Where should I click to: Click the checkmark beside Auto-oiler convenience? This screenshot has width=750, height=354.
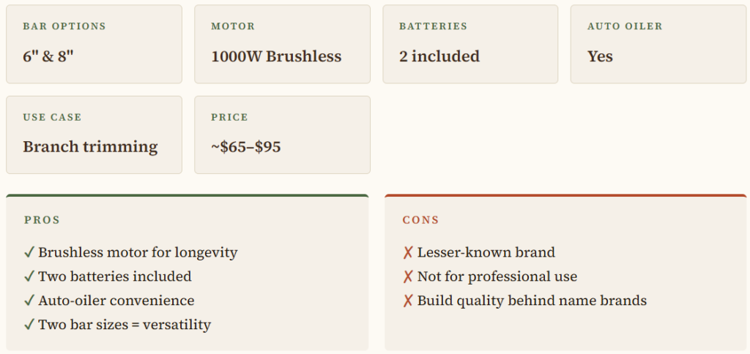[x=29, y=301]
